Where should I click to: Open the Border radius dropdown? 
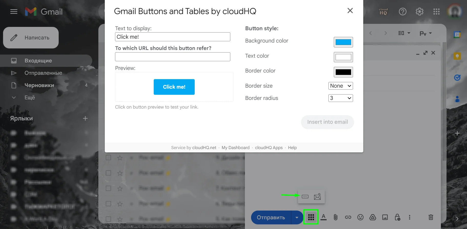click(x=340, y=98)
